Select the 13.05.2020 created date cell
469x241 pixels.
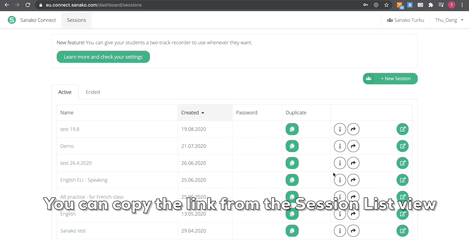[x=205, y=214]
